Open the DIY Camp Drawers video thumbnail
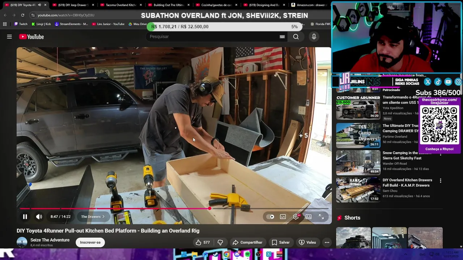 (x=358, y=135)
